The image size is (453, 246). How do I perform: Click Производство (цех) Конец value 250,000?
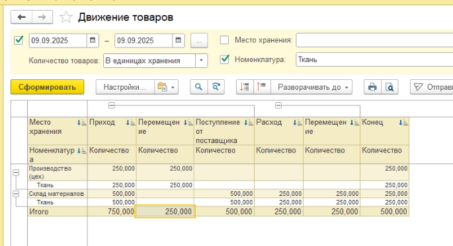coord(396,169)
